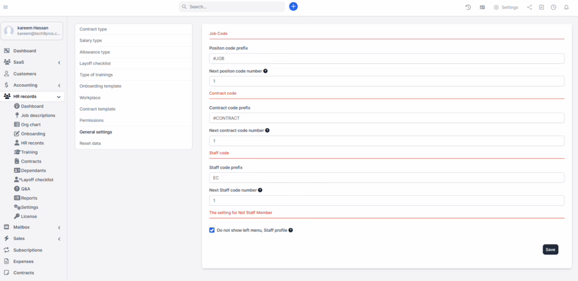Open the clock timer icon in header
This screenshot has height=281, width=578.
click(x=554, y=7)
